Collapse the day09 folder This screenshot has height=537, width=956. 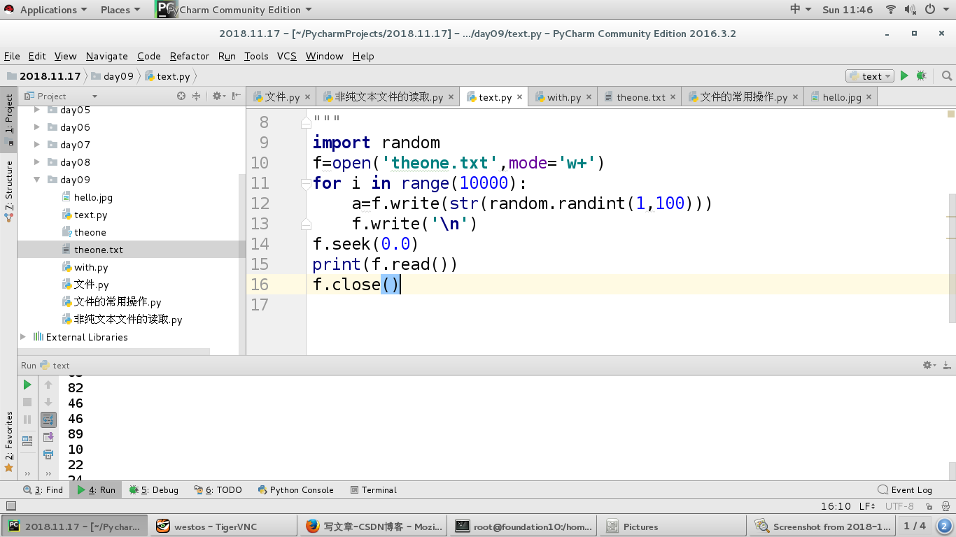tap(37, 180)
